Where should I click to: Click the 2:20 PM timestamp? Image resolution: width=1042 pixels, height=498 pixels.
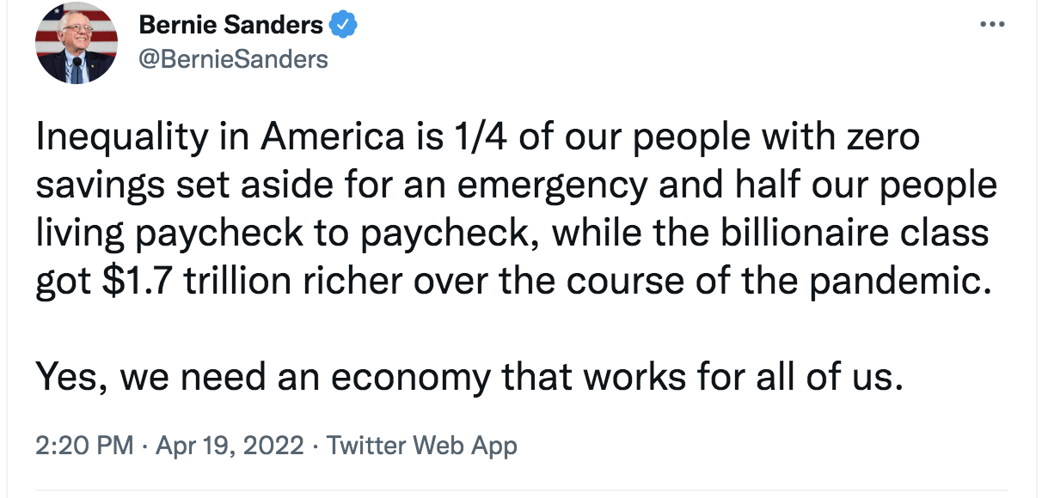click(x=84, y=446)
